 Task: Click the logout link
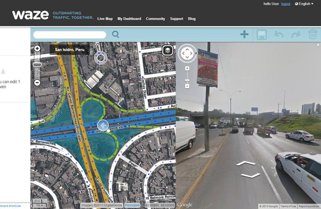click(286, 4)
